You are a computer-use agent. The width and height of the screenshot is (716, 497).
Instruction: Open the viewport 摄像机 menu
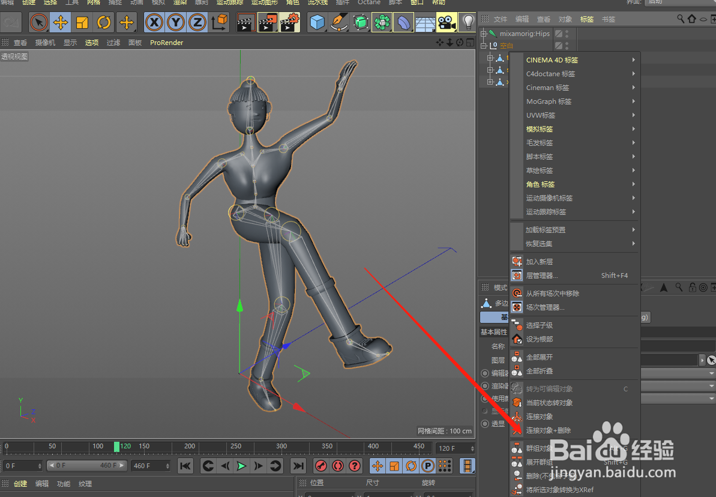pyautogui.click(x=45, y=43)
